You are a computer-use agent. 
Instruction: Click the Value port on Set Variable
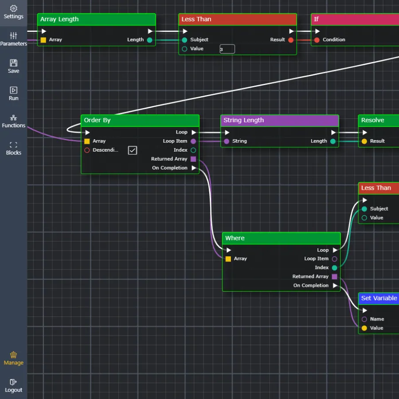click(x=364, y=328)
